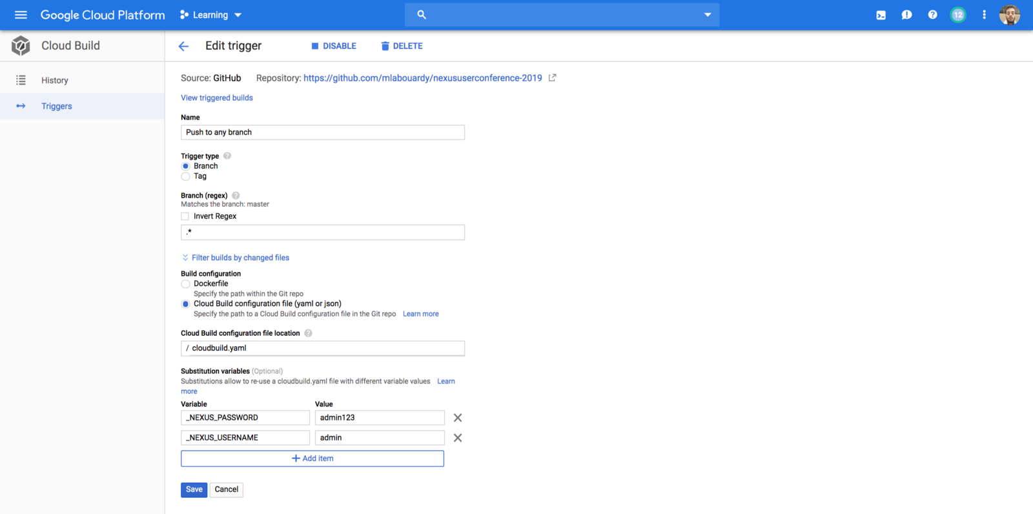Remove the _NEXUS_USERNAME variable row
Screen dimensions: 1033x514
(x=458, y=438)
